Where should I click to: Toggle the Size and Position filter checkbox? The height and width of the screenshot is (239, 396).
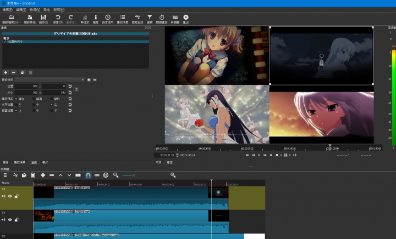click(x=5, y=42)
